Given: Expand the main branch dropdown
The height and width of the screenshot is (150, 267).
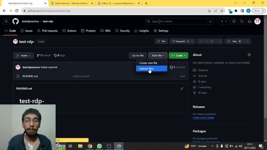Looking at the screenshot, I should [23, 55].
